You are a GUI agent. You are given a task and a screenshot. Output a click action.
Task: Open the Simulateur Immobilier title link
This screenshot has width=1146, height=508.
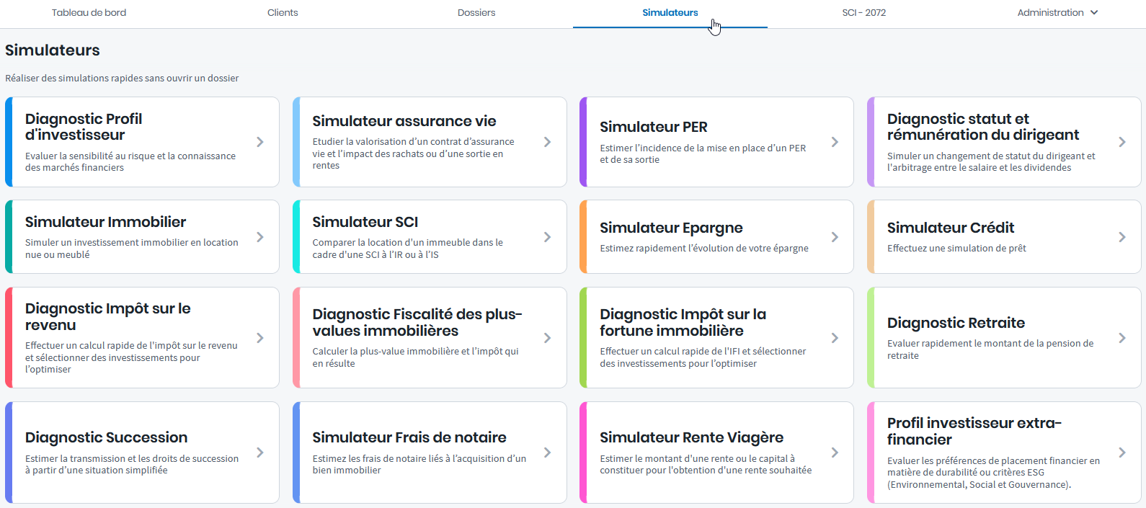click(105, 222)
